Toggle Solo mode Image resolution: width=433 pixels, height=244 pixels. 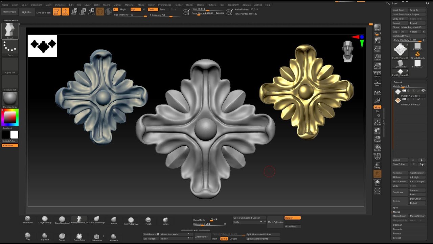point(377,183)
